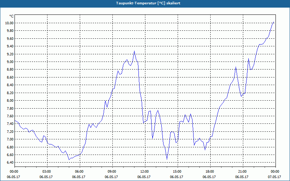Click the 7,60 y-axis tick label

[10, 116]
